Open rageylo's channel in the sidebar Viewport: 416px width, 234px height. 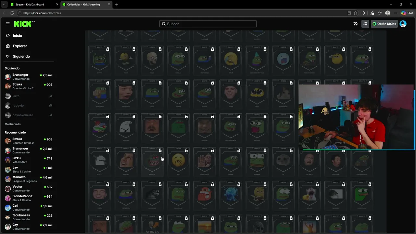point(29,106)
